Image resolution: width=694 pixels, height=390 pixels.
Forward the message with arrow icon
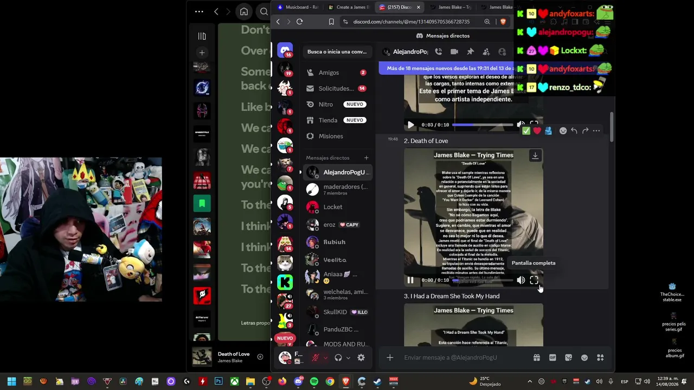pyautogui.click(x=586, y=131)
